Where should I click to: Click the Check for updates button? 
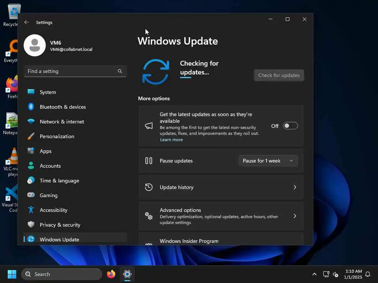coord(279,75)
